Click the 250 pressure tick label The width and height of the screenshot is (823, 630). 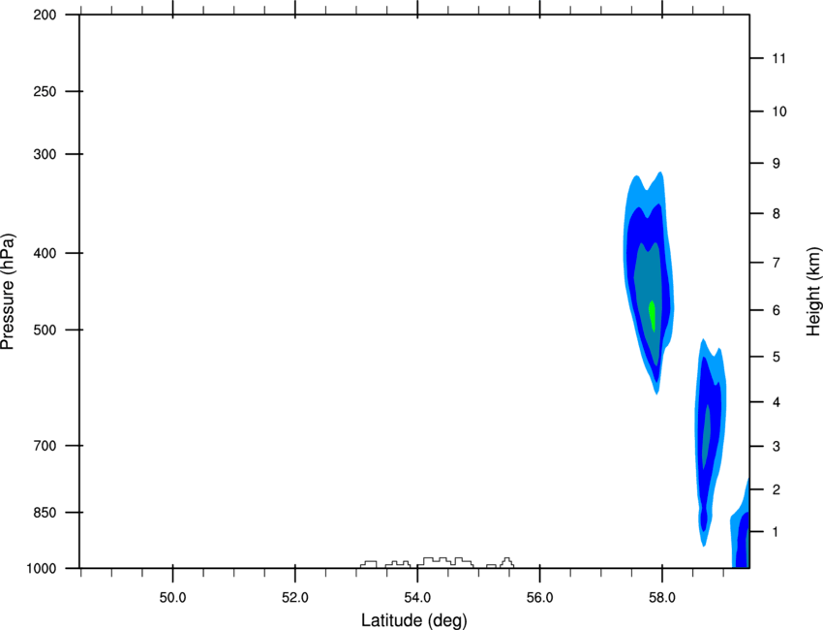click(45, 91)
